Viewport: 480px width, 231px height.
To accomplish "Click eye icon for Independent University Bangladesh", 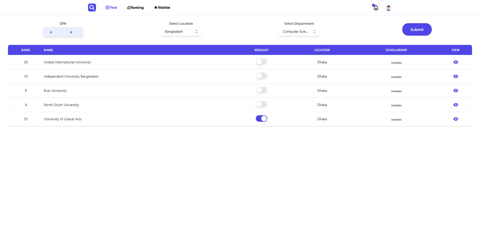I will coord(455,76).
